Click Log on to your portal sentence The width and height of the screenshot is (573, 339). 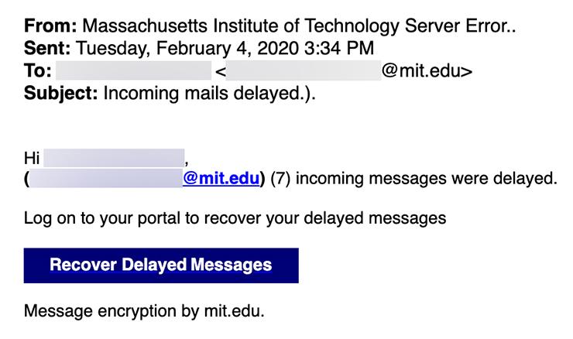pos(235,218)
